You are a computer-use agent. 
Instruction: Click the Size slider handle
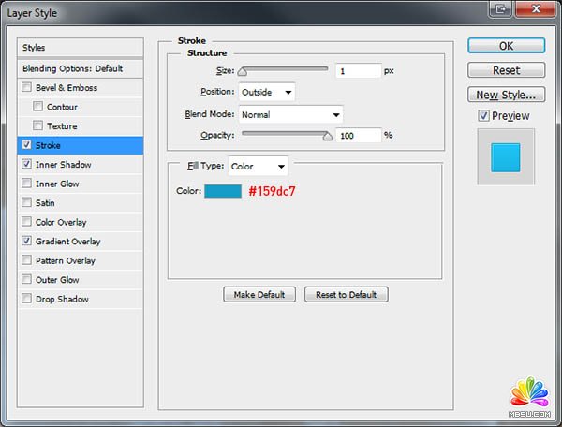[x=243, y=71]
